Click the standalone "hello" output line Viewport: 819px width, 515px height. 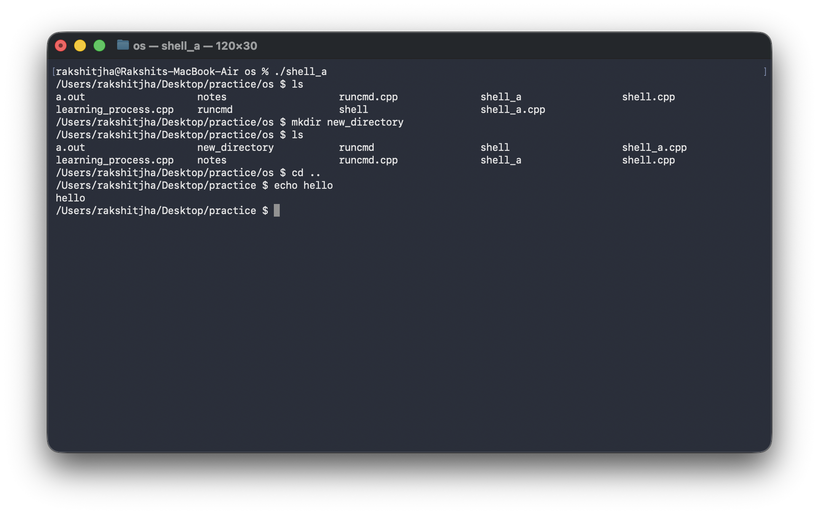coord(70,198)
